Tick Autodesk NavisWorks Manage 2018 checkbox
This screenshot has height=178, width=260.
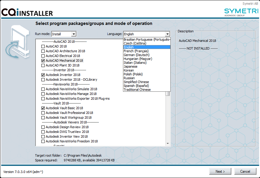(x=43, y=94)
